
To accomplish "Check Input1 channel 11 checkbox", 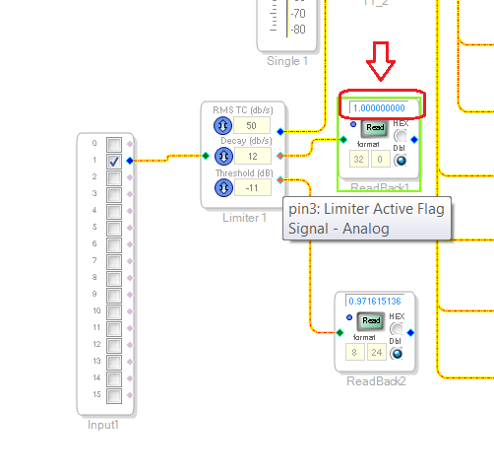I will click(114, 329).
